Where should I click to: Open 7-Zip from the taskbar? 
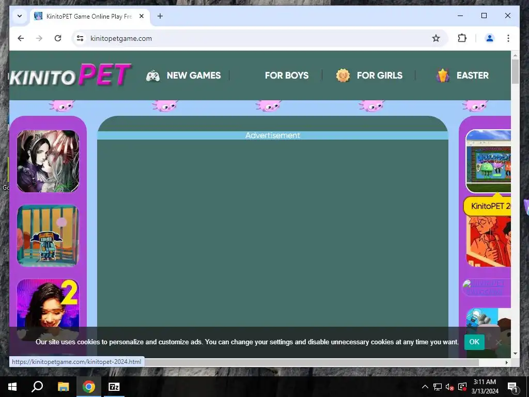point(114,387)
